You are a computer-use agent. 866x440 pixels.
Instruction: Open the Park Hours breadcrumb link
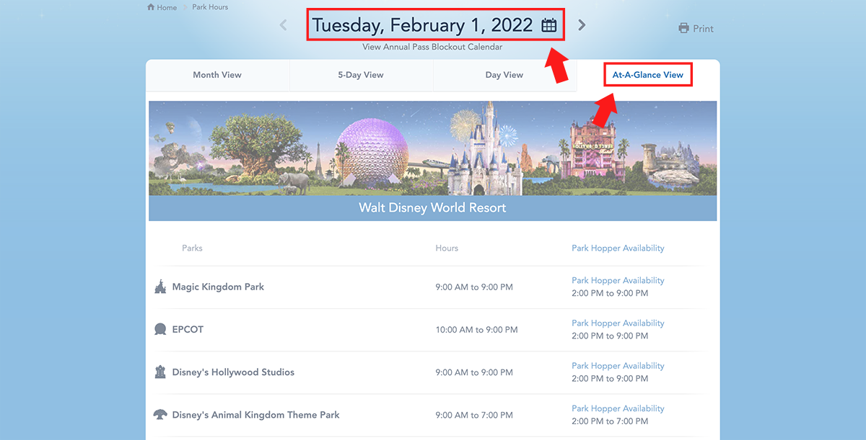tap(210, 7)
